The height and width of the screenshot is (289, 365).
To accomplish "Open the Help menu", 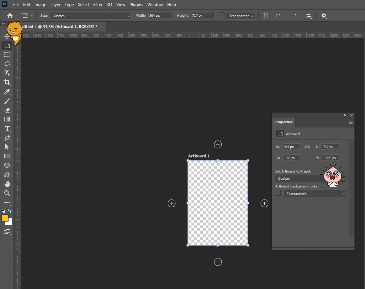I will 171,5.
